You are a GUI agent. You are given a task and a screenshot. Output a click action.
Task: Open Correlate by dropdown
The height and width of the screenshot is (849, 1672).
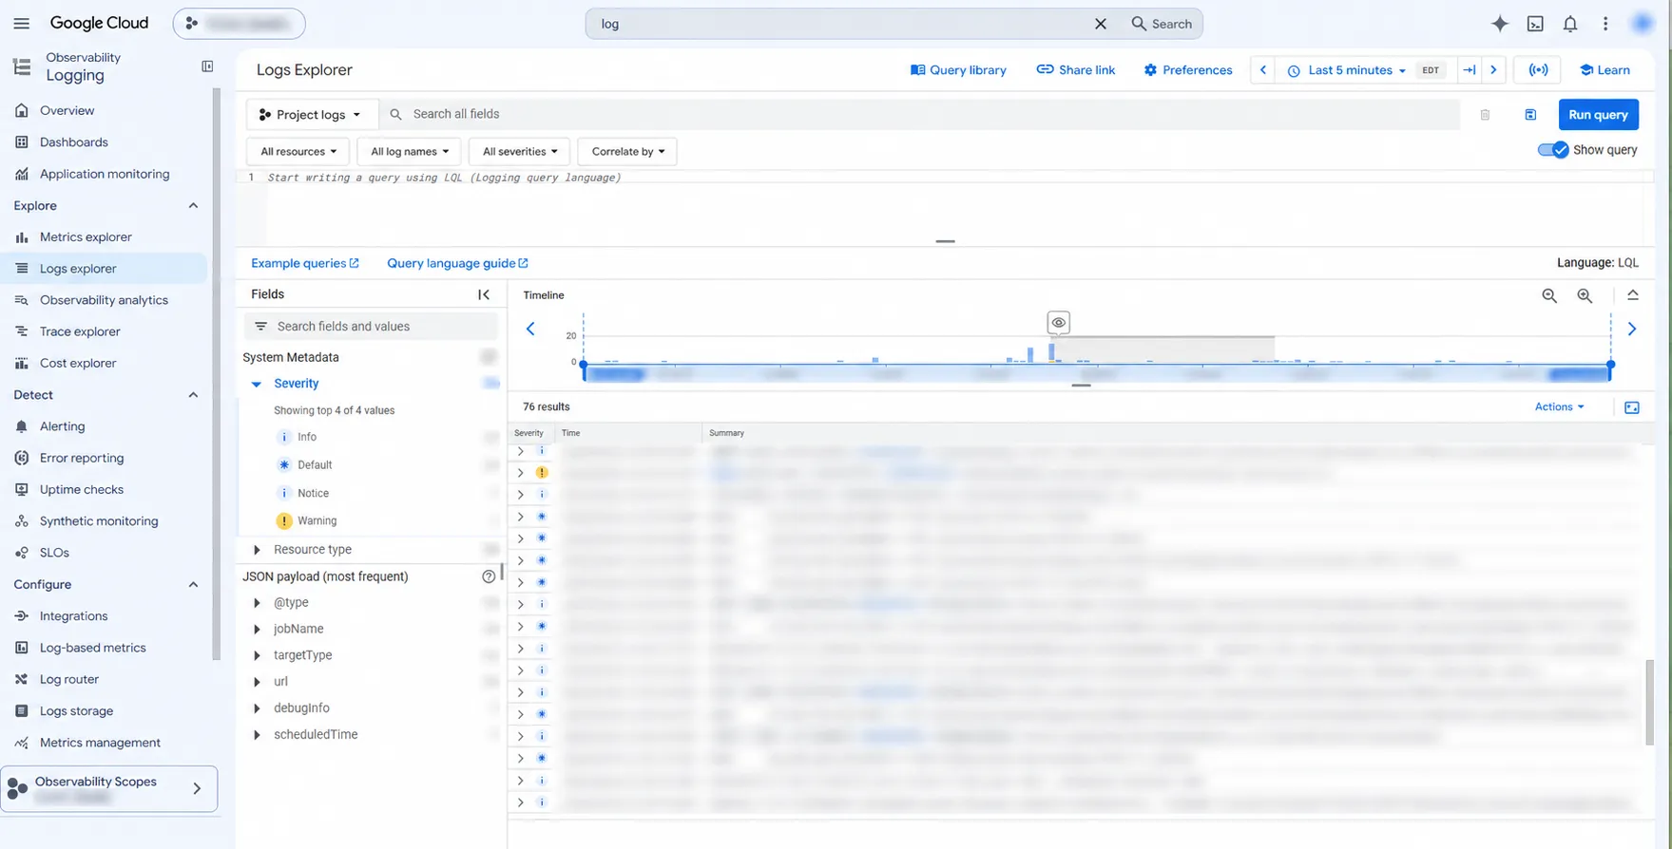pyautogui.click(x=627, y=152)
